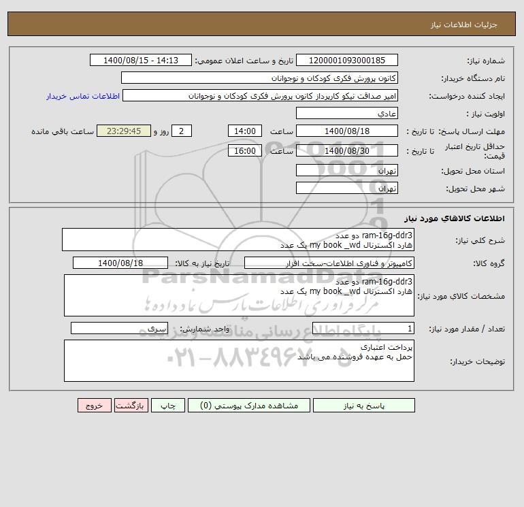The image size is (524, 507).
Task: Click the اولویت نیاز field عادي
Action: tap(347, 113)
